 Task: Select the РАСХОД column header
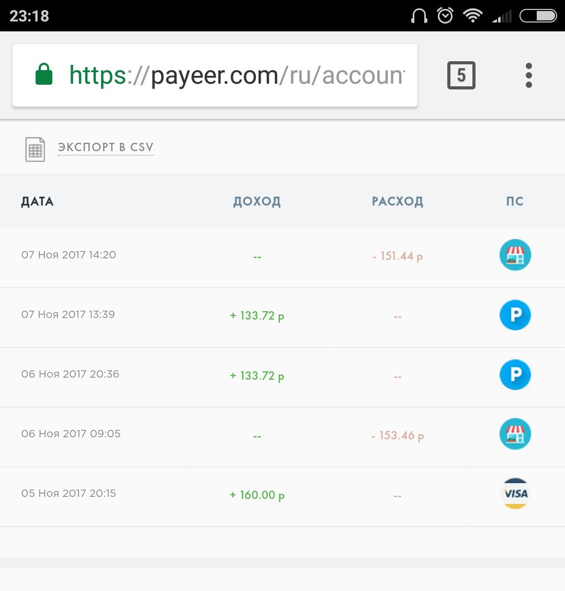click(398, 201)
